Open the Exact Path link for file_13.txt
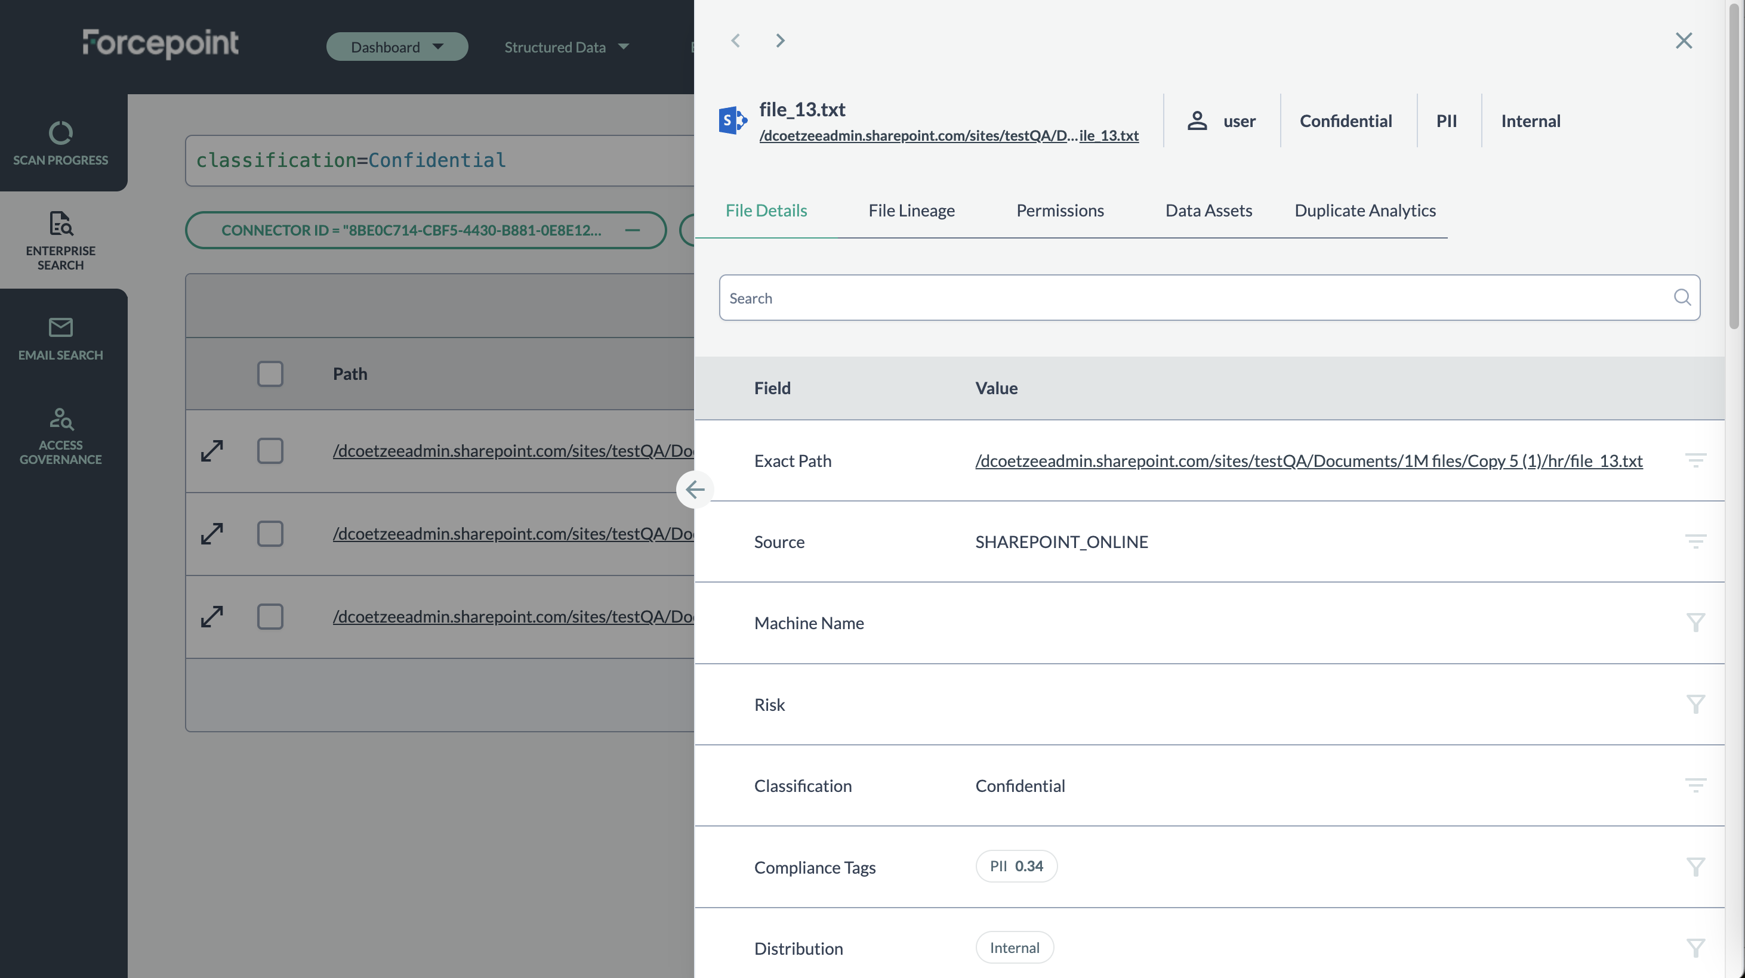1745x978 pixels. coord(1308,461)
